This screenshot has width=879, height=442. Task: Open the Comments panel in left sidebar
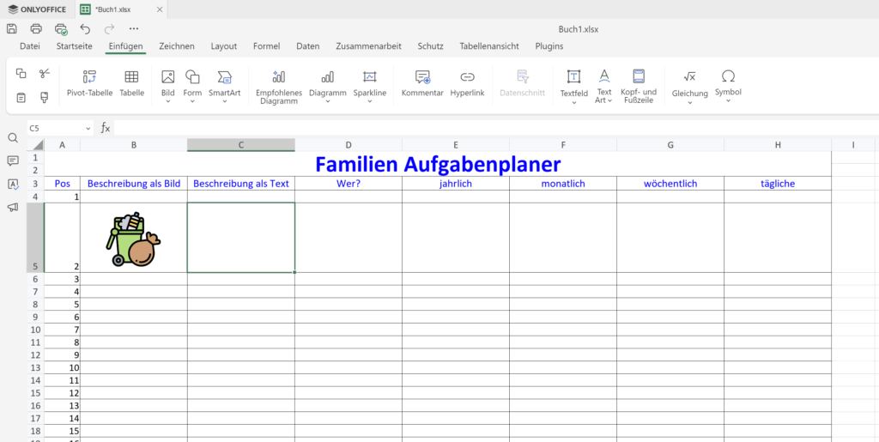point(13,161)
